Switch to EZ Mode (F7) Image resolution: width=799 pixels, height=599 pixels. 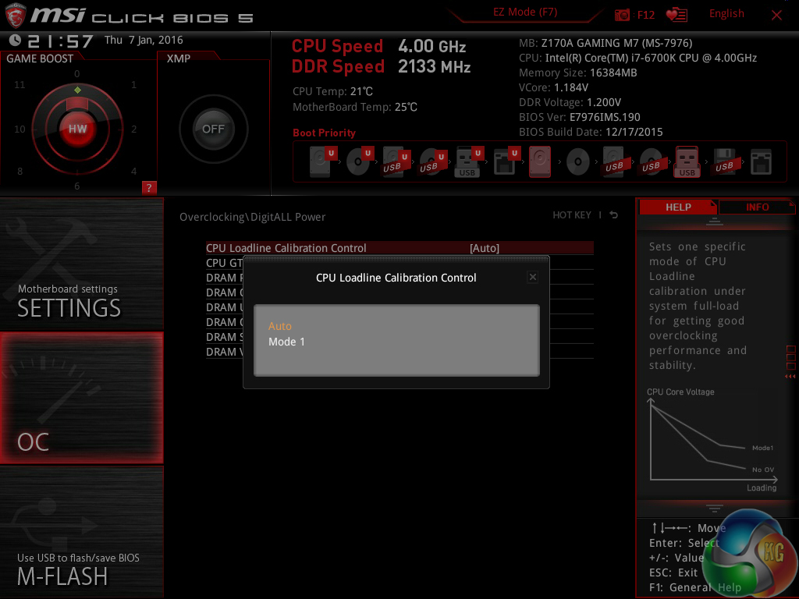coord(525,12)
